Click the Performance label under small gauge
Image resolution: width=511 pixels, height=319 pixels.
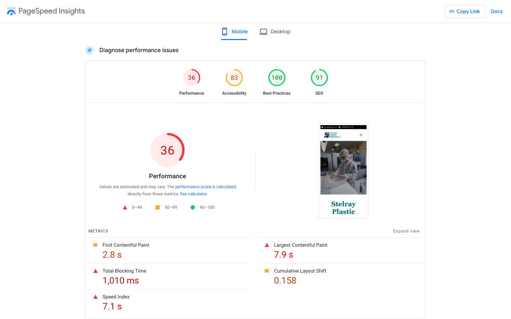point(192,93)
